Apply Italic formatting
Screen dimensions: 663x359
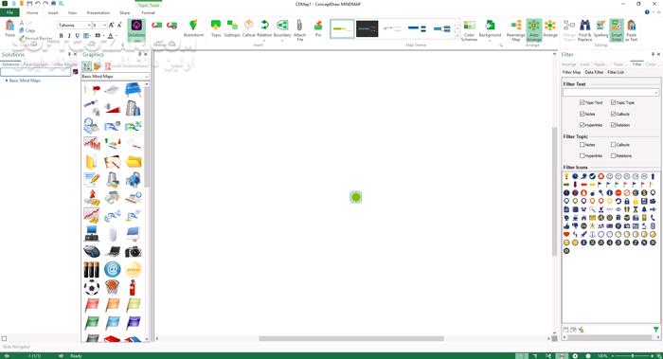pos(69,36)
